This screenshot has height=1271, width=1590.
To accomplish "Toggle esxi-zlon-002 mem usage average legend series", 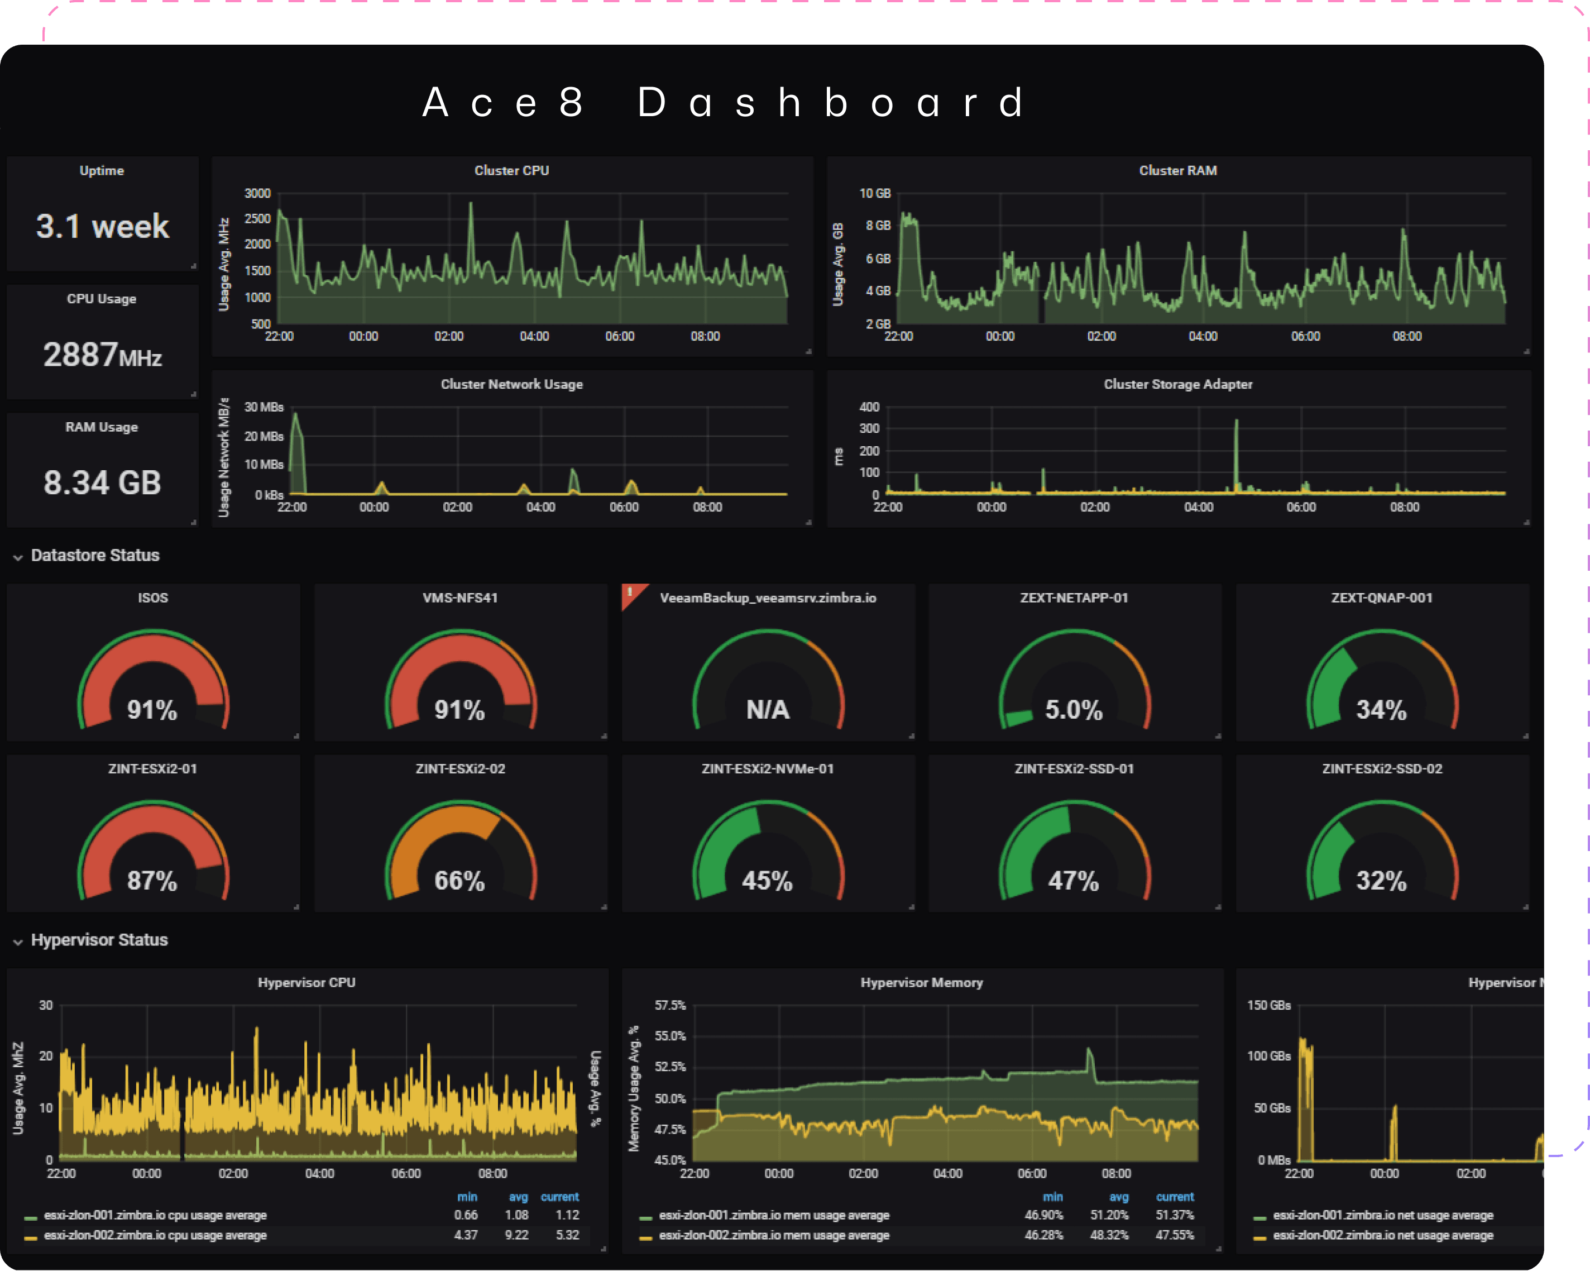I will click(x=774, y=1235).
